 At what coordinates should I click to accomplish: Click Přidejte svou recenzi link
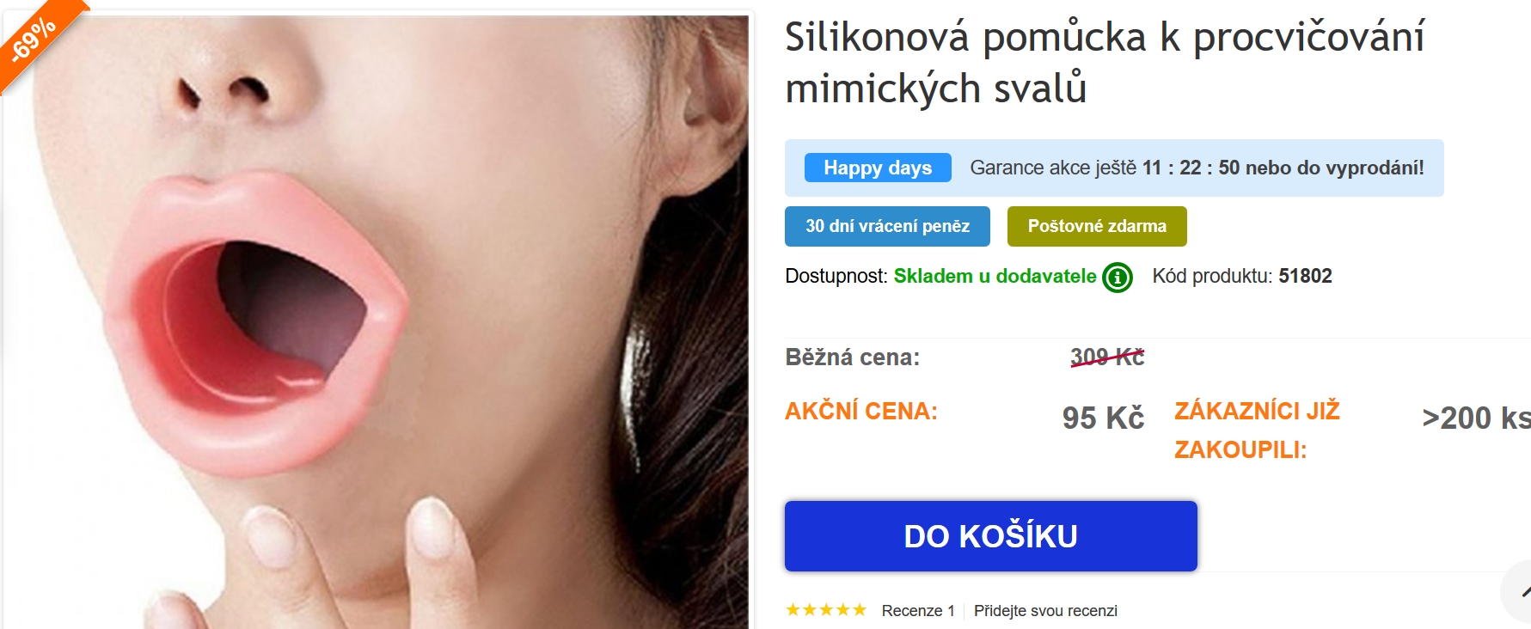1045,611
